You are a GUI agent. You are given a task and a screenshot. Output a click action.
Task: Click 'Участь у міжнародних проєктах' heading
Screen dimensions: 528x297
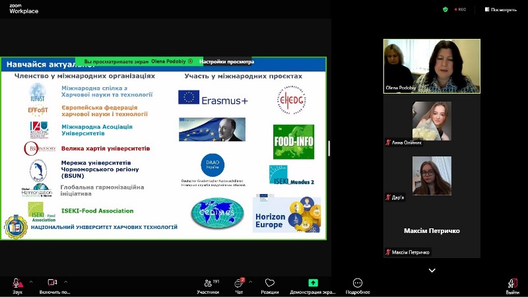click(x=244, y=76)
